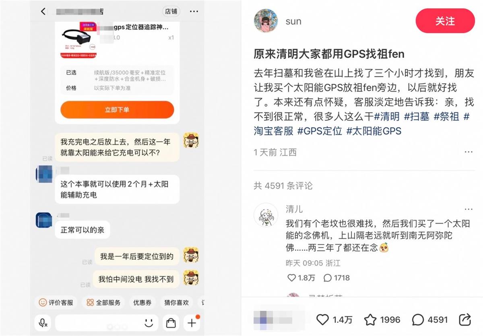Tap the 猜你喜欢 recommendation chip
This screenshot has height=336, width=483.
(x=176, y=303)
